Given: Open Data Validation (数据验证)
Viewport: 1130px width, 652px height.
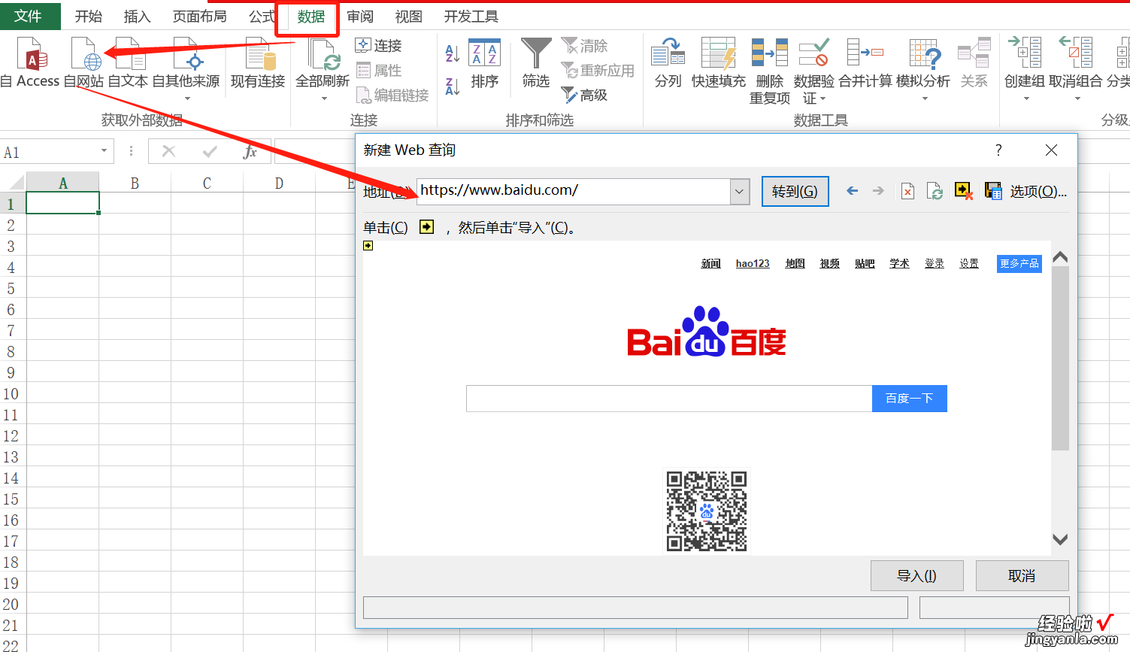Looking at the screenshot, I should pyautogui.click(x=813, y=70).
